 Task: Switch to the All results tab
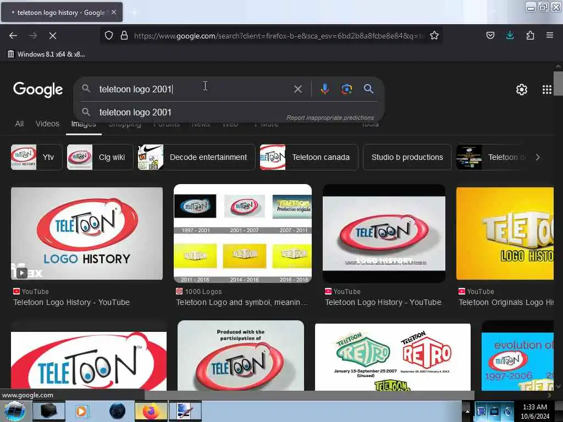[19, 124]
